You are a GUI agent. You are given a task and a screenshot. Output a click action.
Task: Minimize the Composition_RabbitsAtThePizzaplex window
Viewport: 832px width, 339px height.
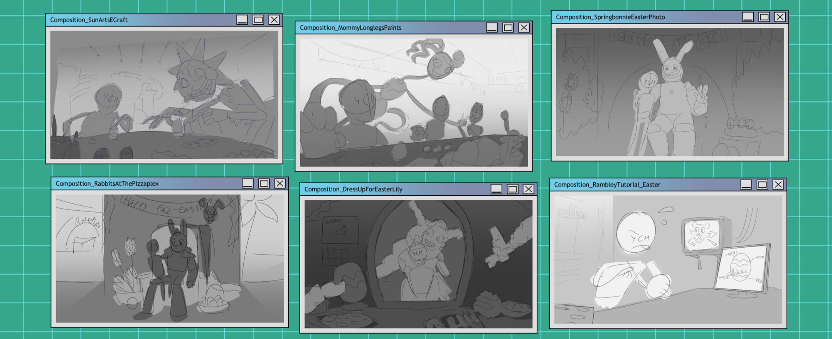point(248,183)
